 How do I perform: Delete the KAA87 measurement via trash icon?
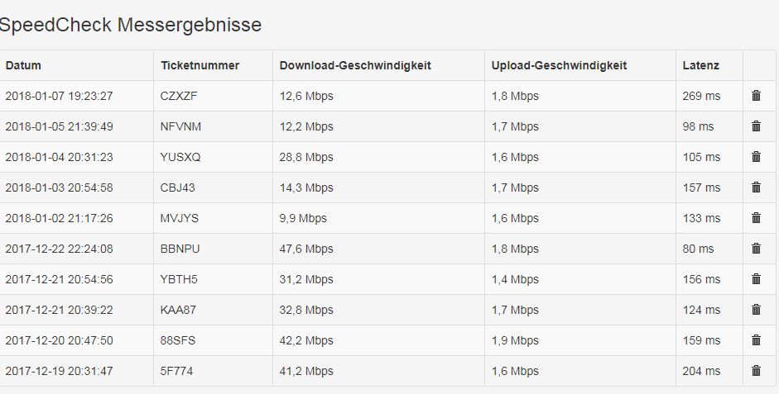point(756,310)
